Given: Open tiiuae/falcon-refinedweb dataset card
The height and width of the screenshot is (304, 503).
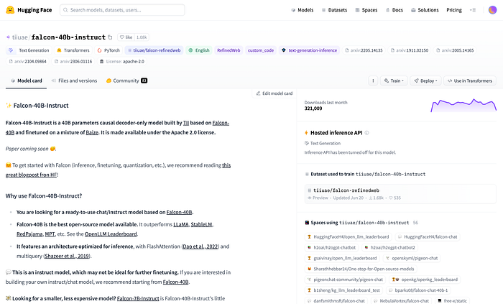Looking at the screenshot, I should coord(400,194).
